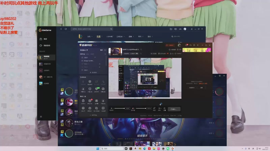Screen dimensions: 270x151
Task: Click the 直播中 live status button
Action: (x=174, y=109)
